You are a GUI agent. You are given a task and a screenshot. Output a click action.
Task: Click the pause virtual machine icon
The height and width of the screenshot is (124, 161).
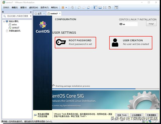coord(63,8)
